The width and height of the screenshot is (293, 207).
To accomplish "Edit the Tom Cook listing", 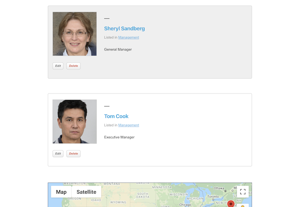I will [x=58, y=154].
